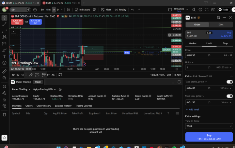The image size is (235, 148).
Task: Open the Indicators dialog
Action: point(83,10)
